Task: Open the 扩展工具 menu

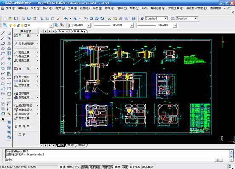Action: tap(176, 8)
